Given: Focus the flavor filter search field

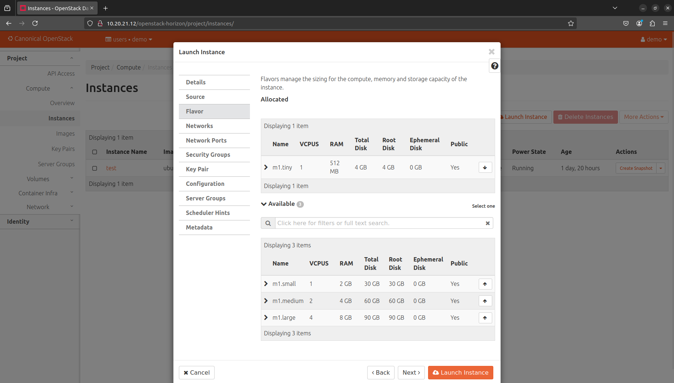Looking at the screenshot, I should tap(380, 223).
